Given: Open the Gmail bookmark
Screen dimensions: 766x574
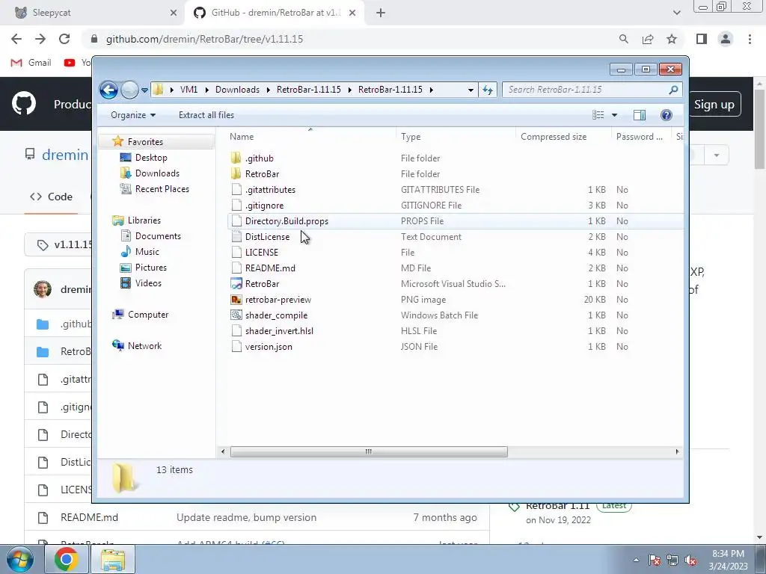Looking at the screenshot, I should [31, 63].
